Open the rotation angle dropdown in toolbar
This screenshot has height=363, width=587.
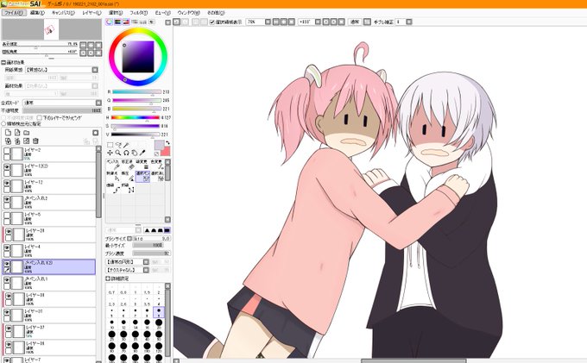tap(318, 22)
